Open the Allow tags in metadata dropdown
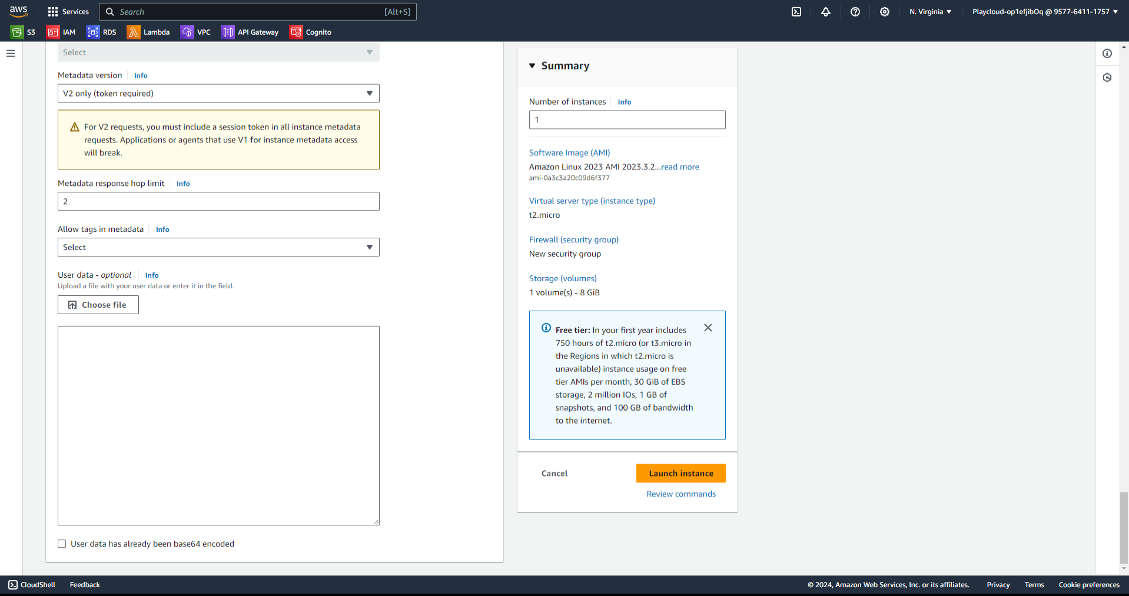 (218, 248)
